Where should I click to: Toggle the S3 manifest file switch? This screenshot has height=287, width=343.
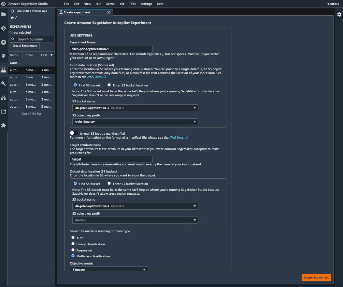pos(74,133)
